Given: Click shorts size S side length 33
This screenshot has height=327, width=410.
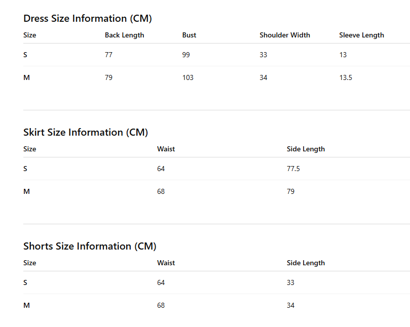Looking at the screenshot, I should coord(290,282).
